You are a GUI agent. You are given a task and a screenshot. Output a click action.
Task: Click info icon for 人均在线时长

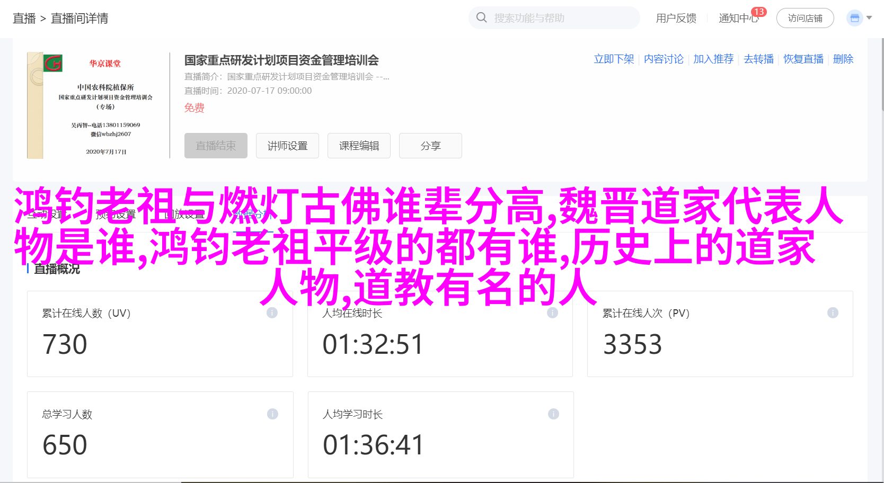552,312
